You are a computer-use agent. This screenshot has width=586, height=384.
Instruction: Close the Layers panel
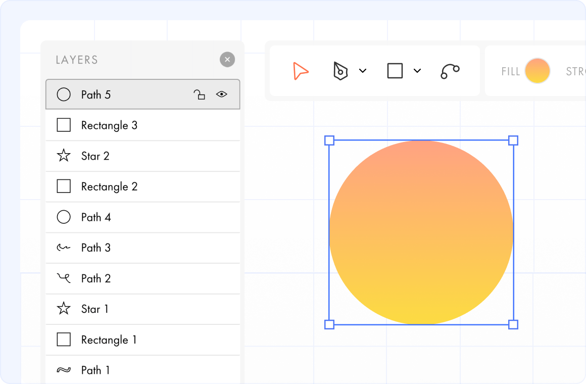227,59
